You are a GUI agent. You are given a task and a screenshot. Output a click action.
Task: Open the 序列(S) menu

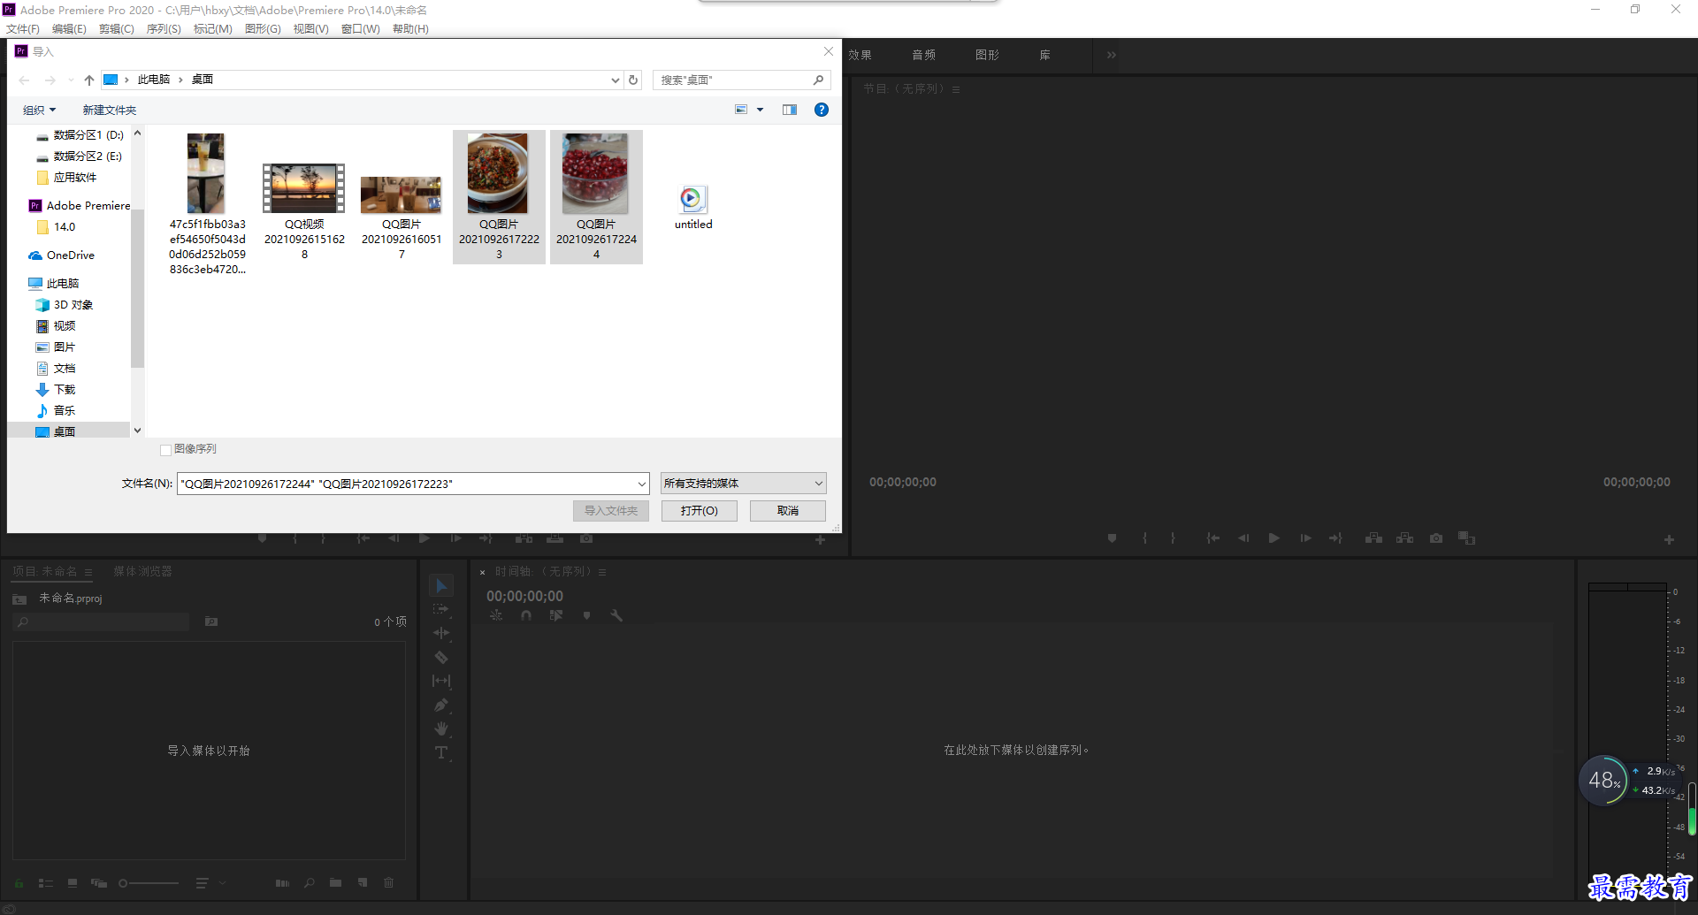[x=164, y=29]
